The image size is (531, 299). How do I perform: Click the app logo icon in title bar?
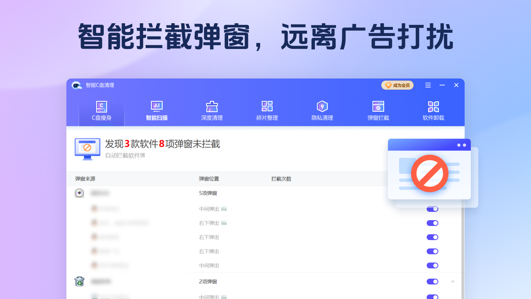[77, 85]
